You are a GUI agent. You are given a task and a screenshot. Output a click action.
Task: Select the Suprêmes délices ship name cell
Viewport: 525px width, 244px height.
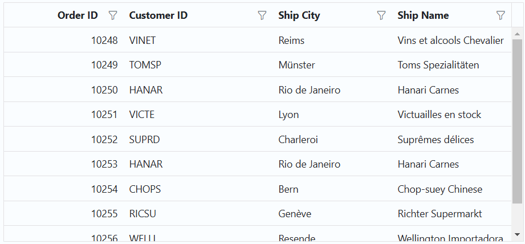[x=436, y=140]
